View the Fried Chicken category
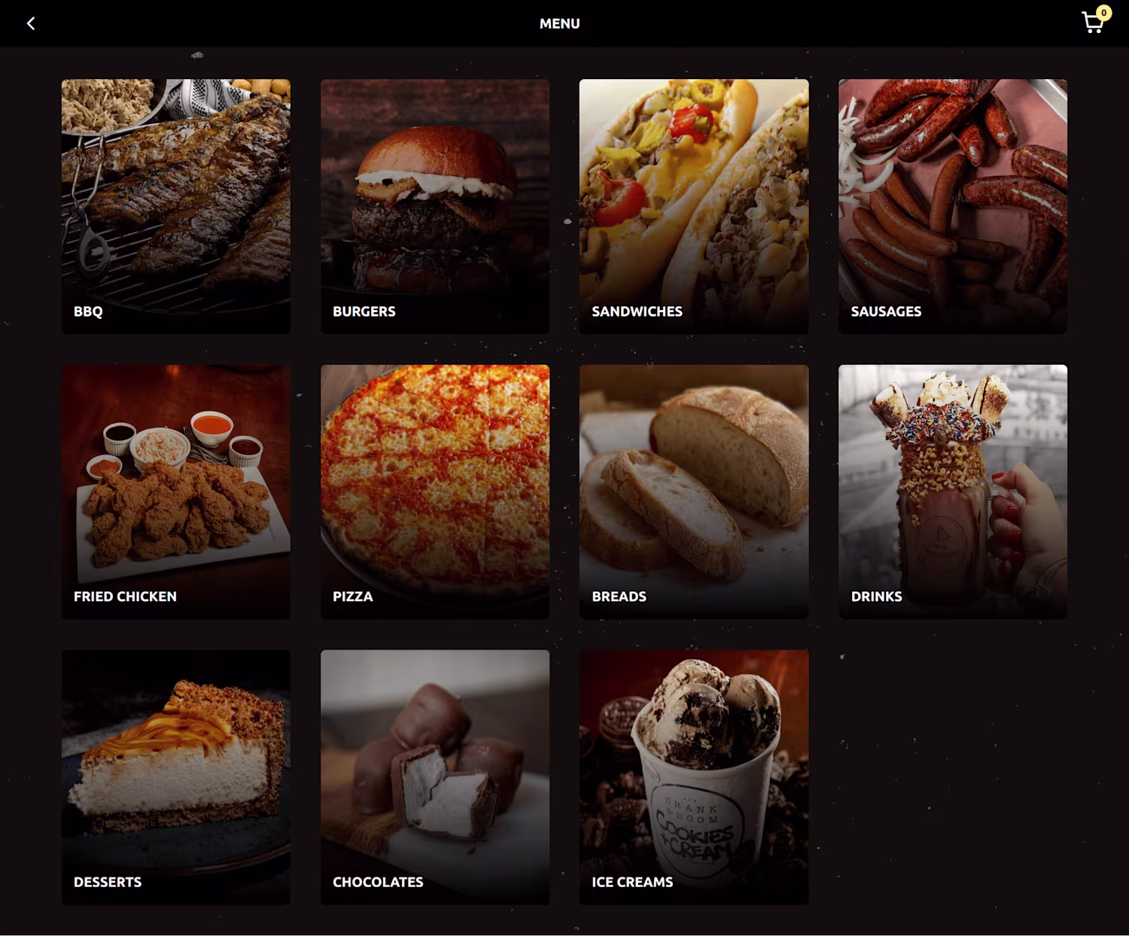Image resolution: width=1129 pixels, height=936 pixels. (x=176, y=492)
